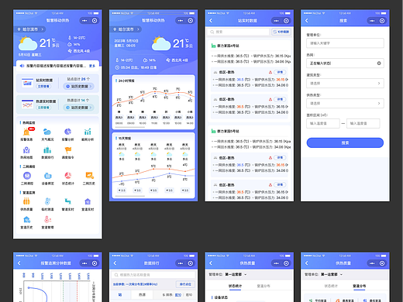Viewport: 403px width, 302px height.
Task: Open 站历史数据 link in station card
Action: tap(78, 86)
